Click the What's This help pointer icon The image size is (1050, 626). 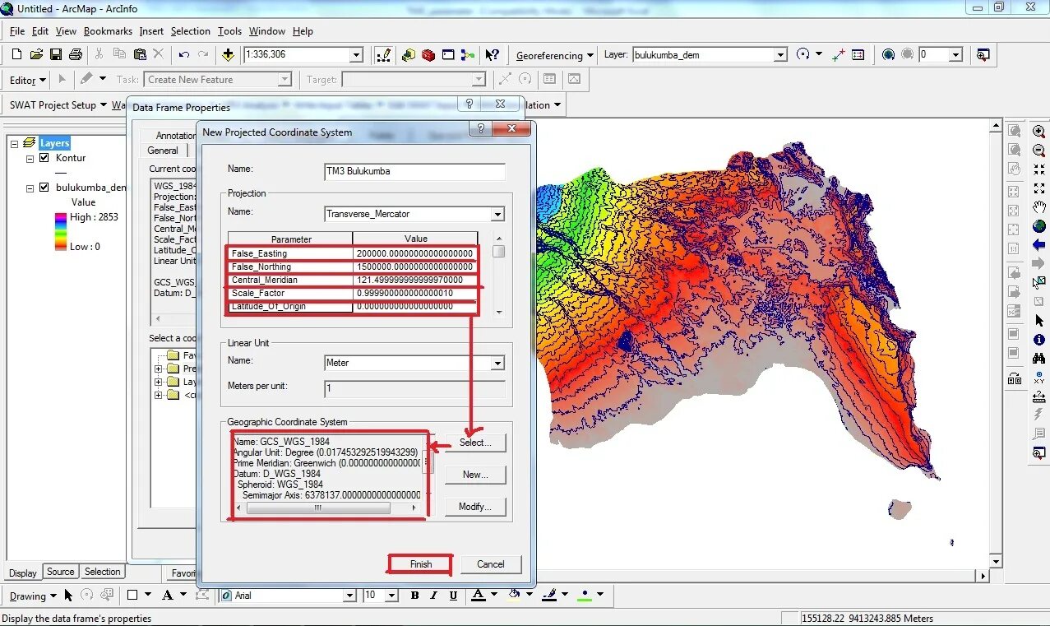[492, 55]
